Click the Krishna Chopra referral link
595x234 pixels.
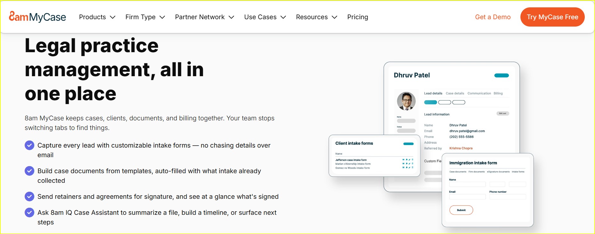[x=461, y=148]
